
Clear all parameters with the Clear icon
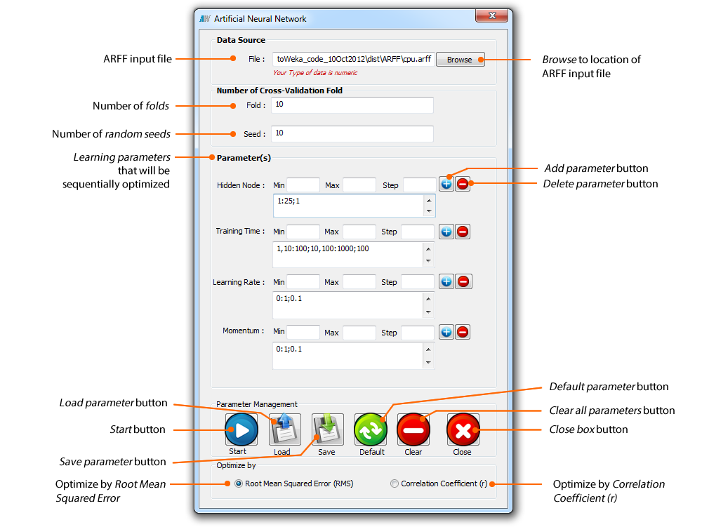(x=413, y=429)
